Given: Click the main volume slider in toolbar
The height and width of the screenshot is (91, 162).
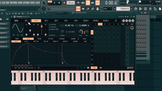Looking at the screenshot, I should [x=62, y=9].
